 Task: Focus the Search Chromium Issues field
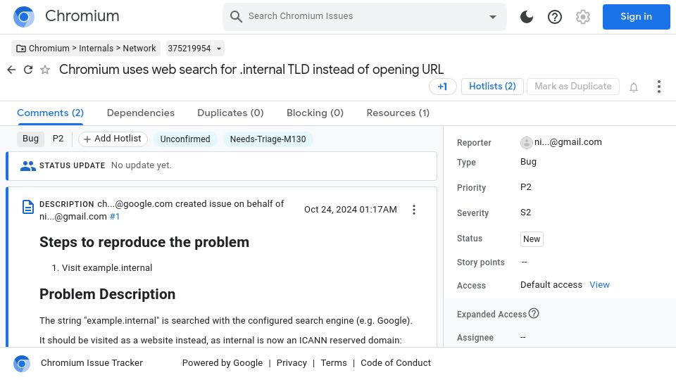[x=364, y=16]
